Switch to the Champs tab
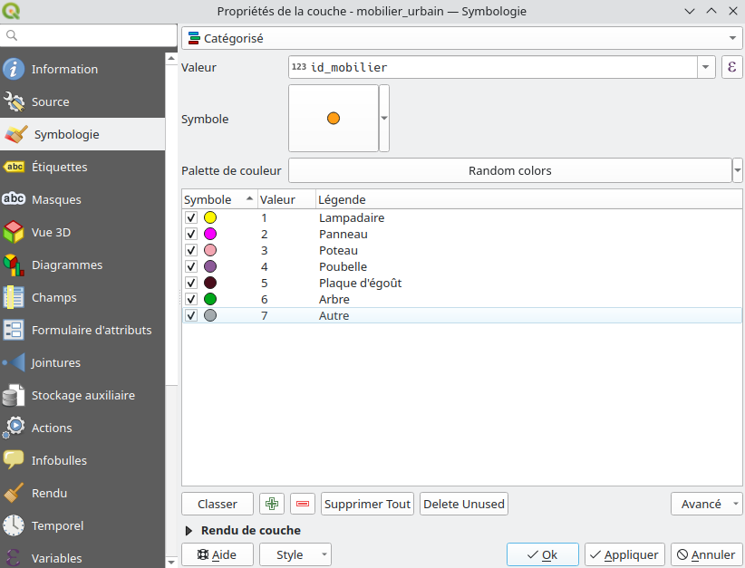The width and height of the screenshot is (745, 568). point(53,297)
